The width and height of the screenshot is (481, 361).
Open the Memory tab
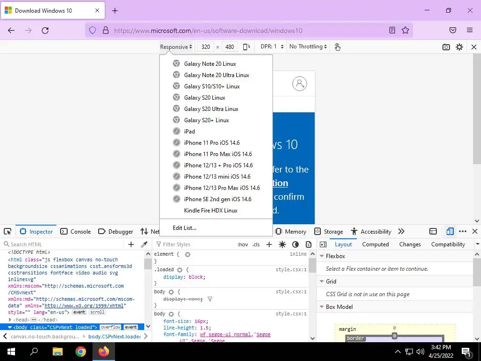(290, 231)
